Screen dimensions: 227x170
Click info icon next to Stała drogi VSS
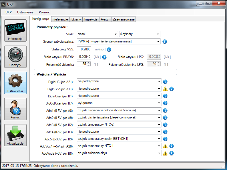pyautogui.click(x=109, y=49)
